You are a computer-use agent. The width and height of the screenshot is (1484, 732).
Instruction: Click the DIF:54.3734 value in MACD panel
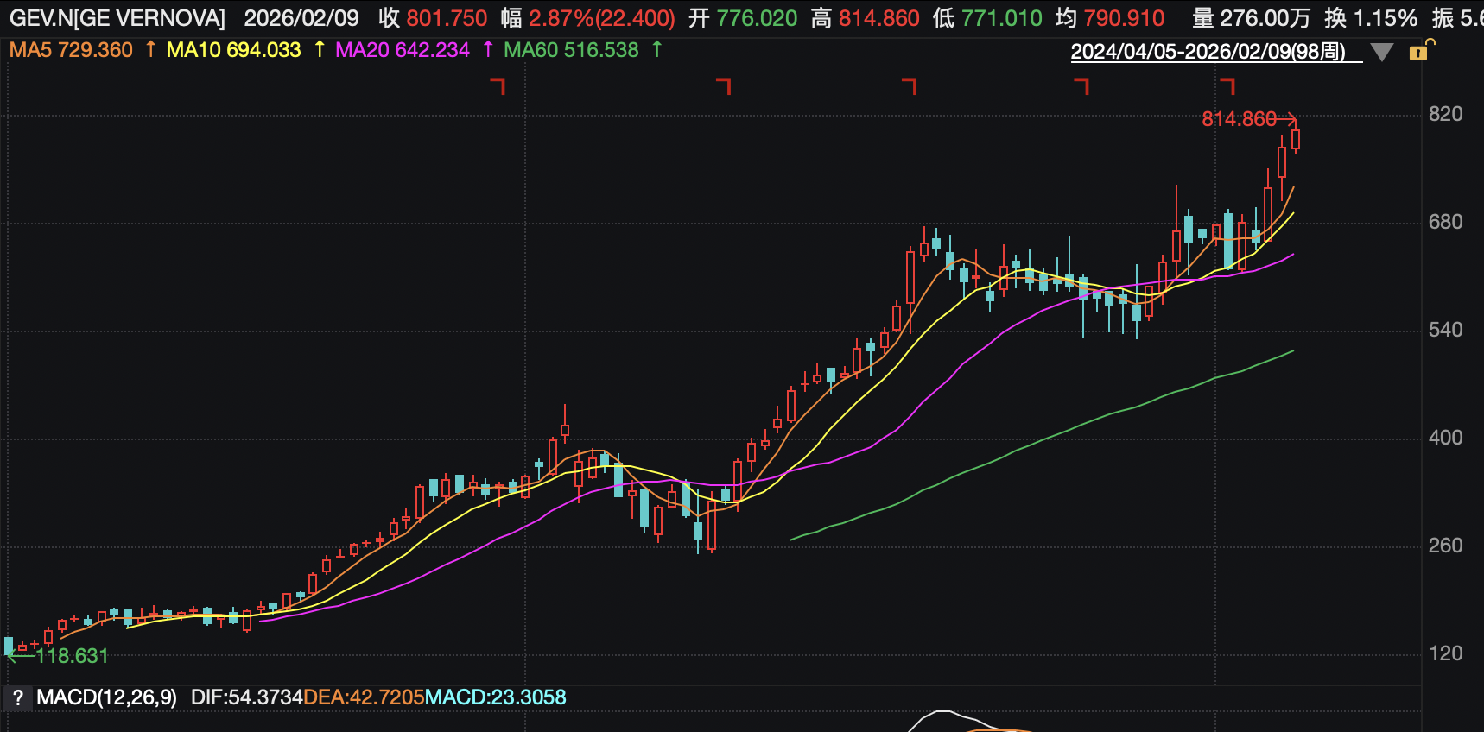point(247,697)
